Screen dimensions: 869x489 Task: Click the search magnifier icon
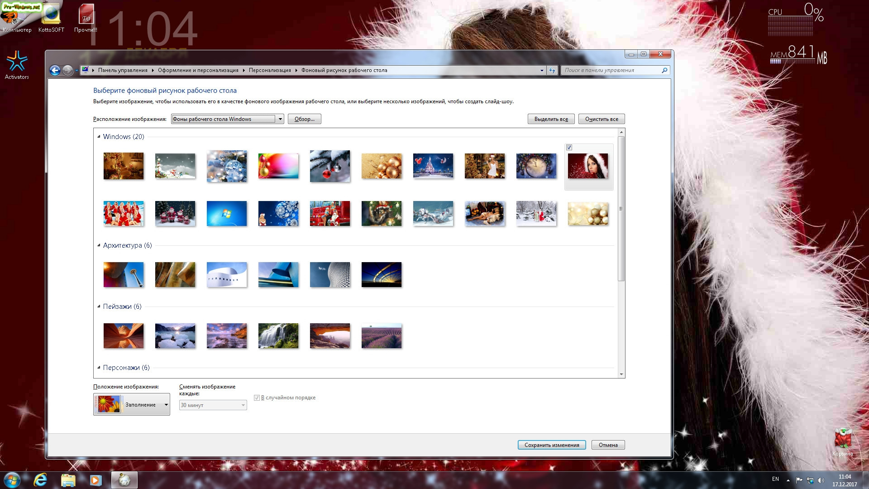(664, 70)
